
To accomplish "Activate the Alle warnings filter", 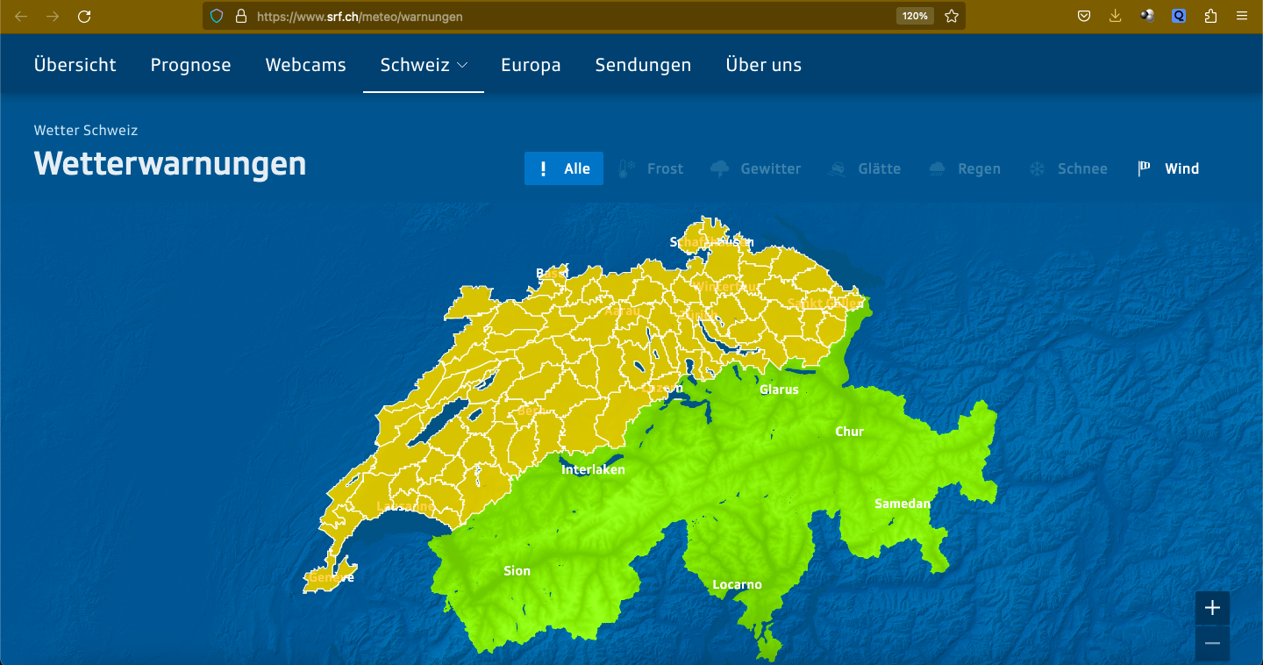I will [x=563, y=168].
